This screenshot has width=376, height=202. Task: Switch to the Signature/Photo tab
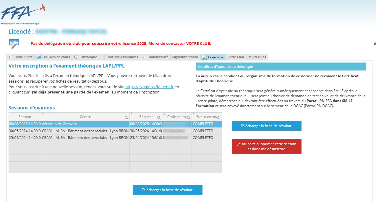185,57
